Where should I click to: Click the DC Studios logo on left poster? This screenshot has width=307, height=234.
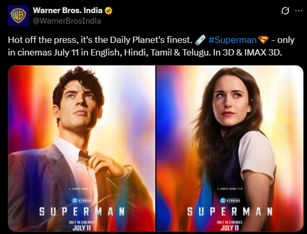pos(82,200)
